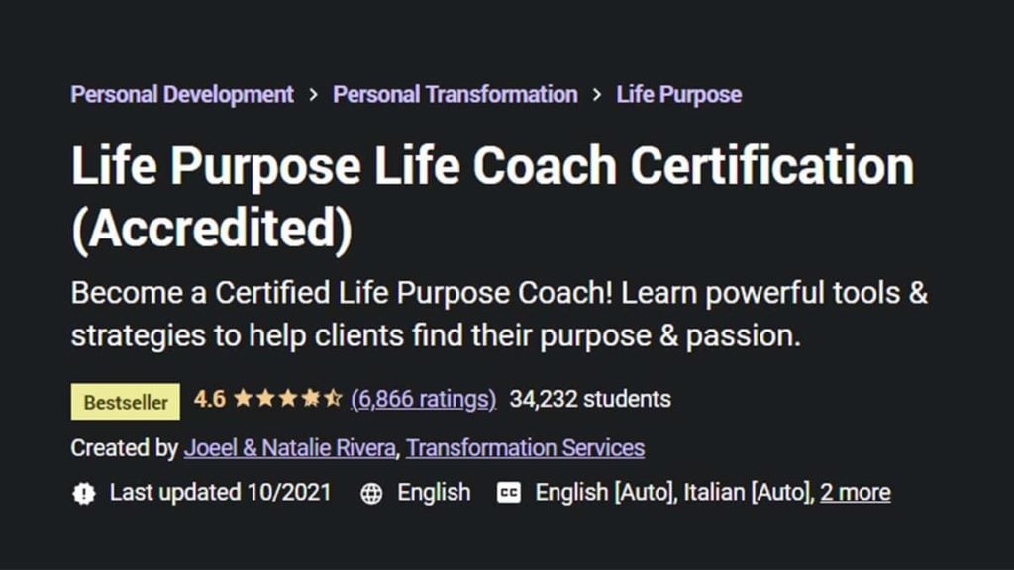Click the Bestseller badge
1014x570 pixels.
pos(125,401)
